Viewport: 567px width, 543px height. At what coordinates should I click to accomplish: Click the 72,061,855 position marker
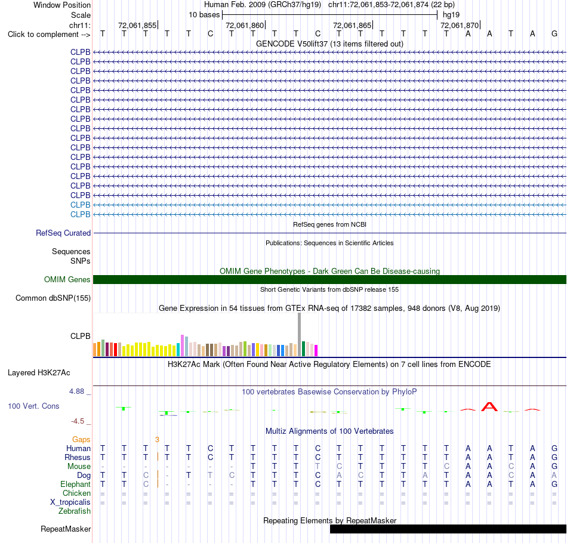[137, 25]
